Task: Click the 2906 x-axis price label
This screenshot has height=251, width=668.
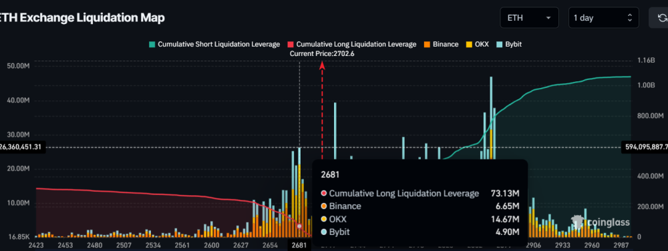Action: point(533,246)
